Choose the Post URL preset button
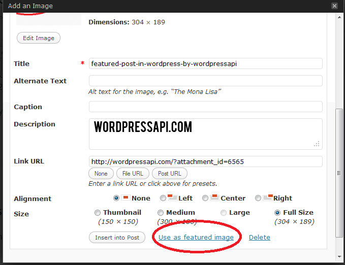This screenshot has width=345, height=265. 170,174
